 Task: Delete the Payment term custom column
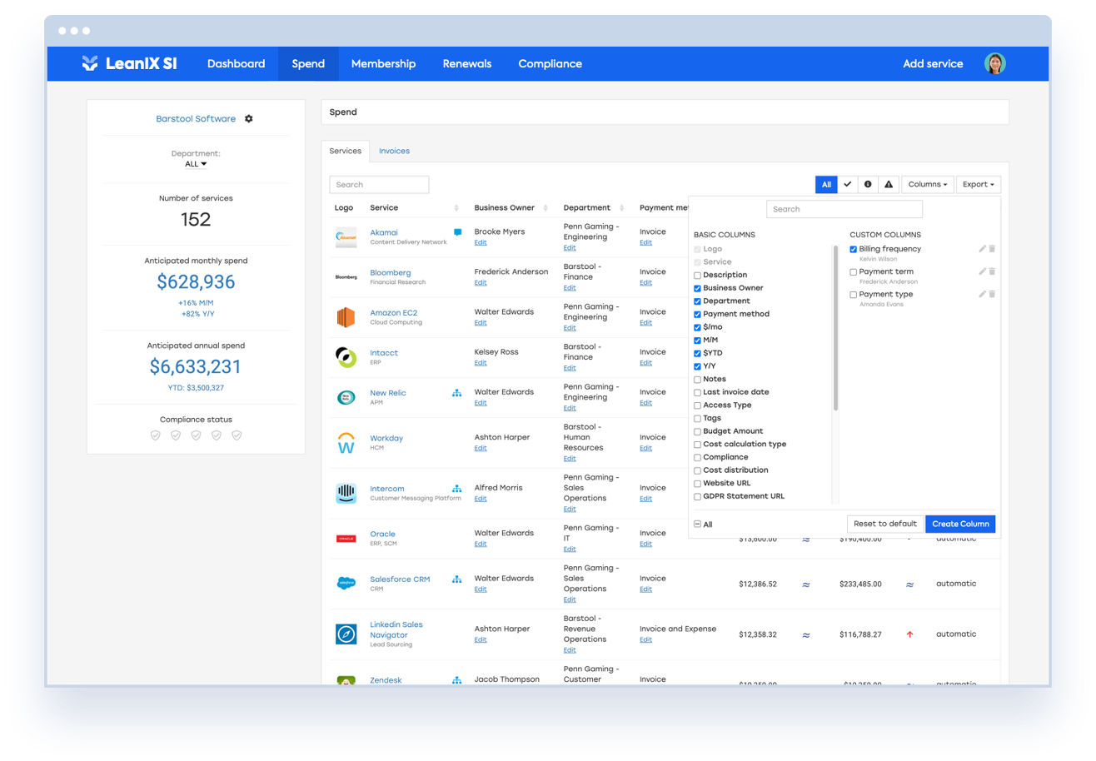[992, 271]
